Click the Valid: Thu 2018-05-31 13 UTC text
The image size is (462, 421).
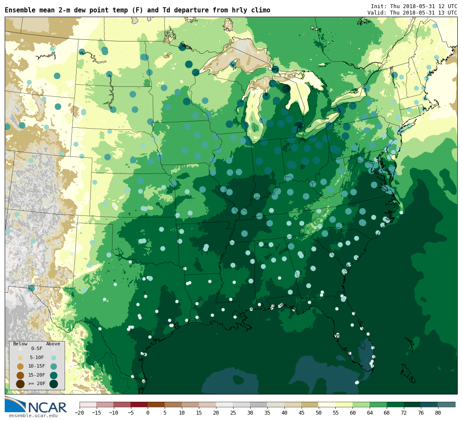pyautogui.click(x=412, y=13)
